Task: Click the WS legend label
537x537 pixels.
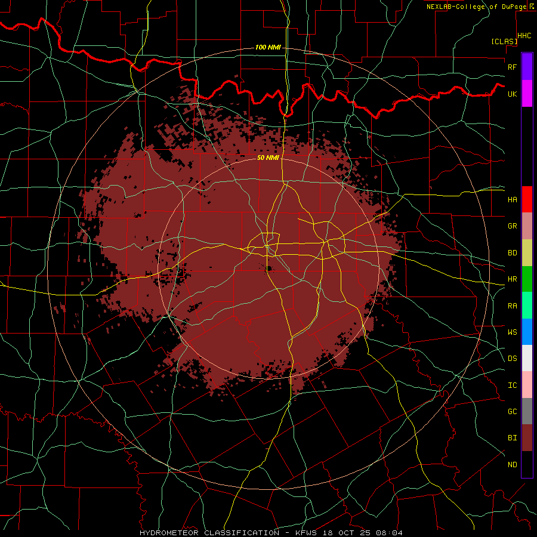Action: click(x=512, y=332)
